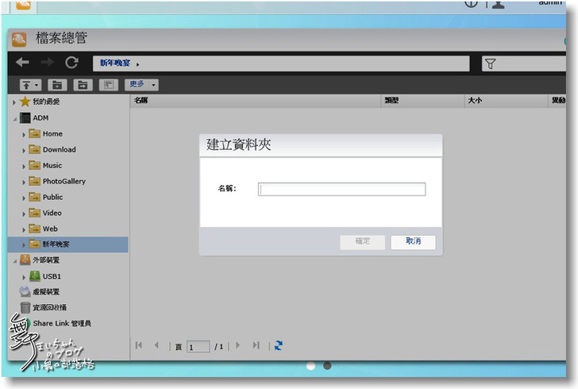Expand the 我的最愛 tree node
This screenshot has width=578, height=389.
[14, 102]
